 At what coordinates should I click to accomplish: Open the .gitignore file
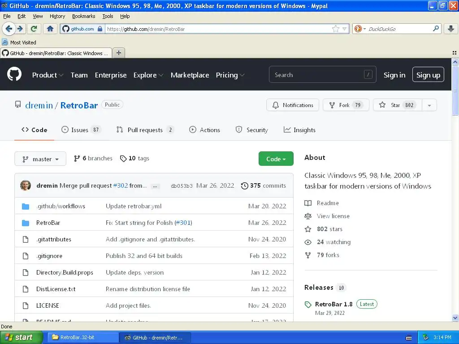[x=49, y=256]
